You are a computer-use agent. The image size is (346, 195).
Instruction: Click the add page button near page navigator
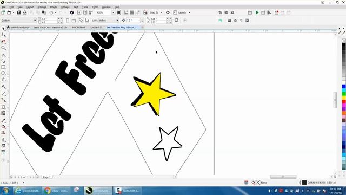[37, 177]
